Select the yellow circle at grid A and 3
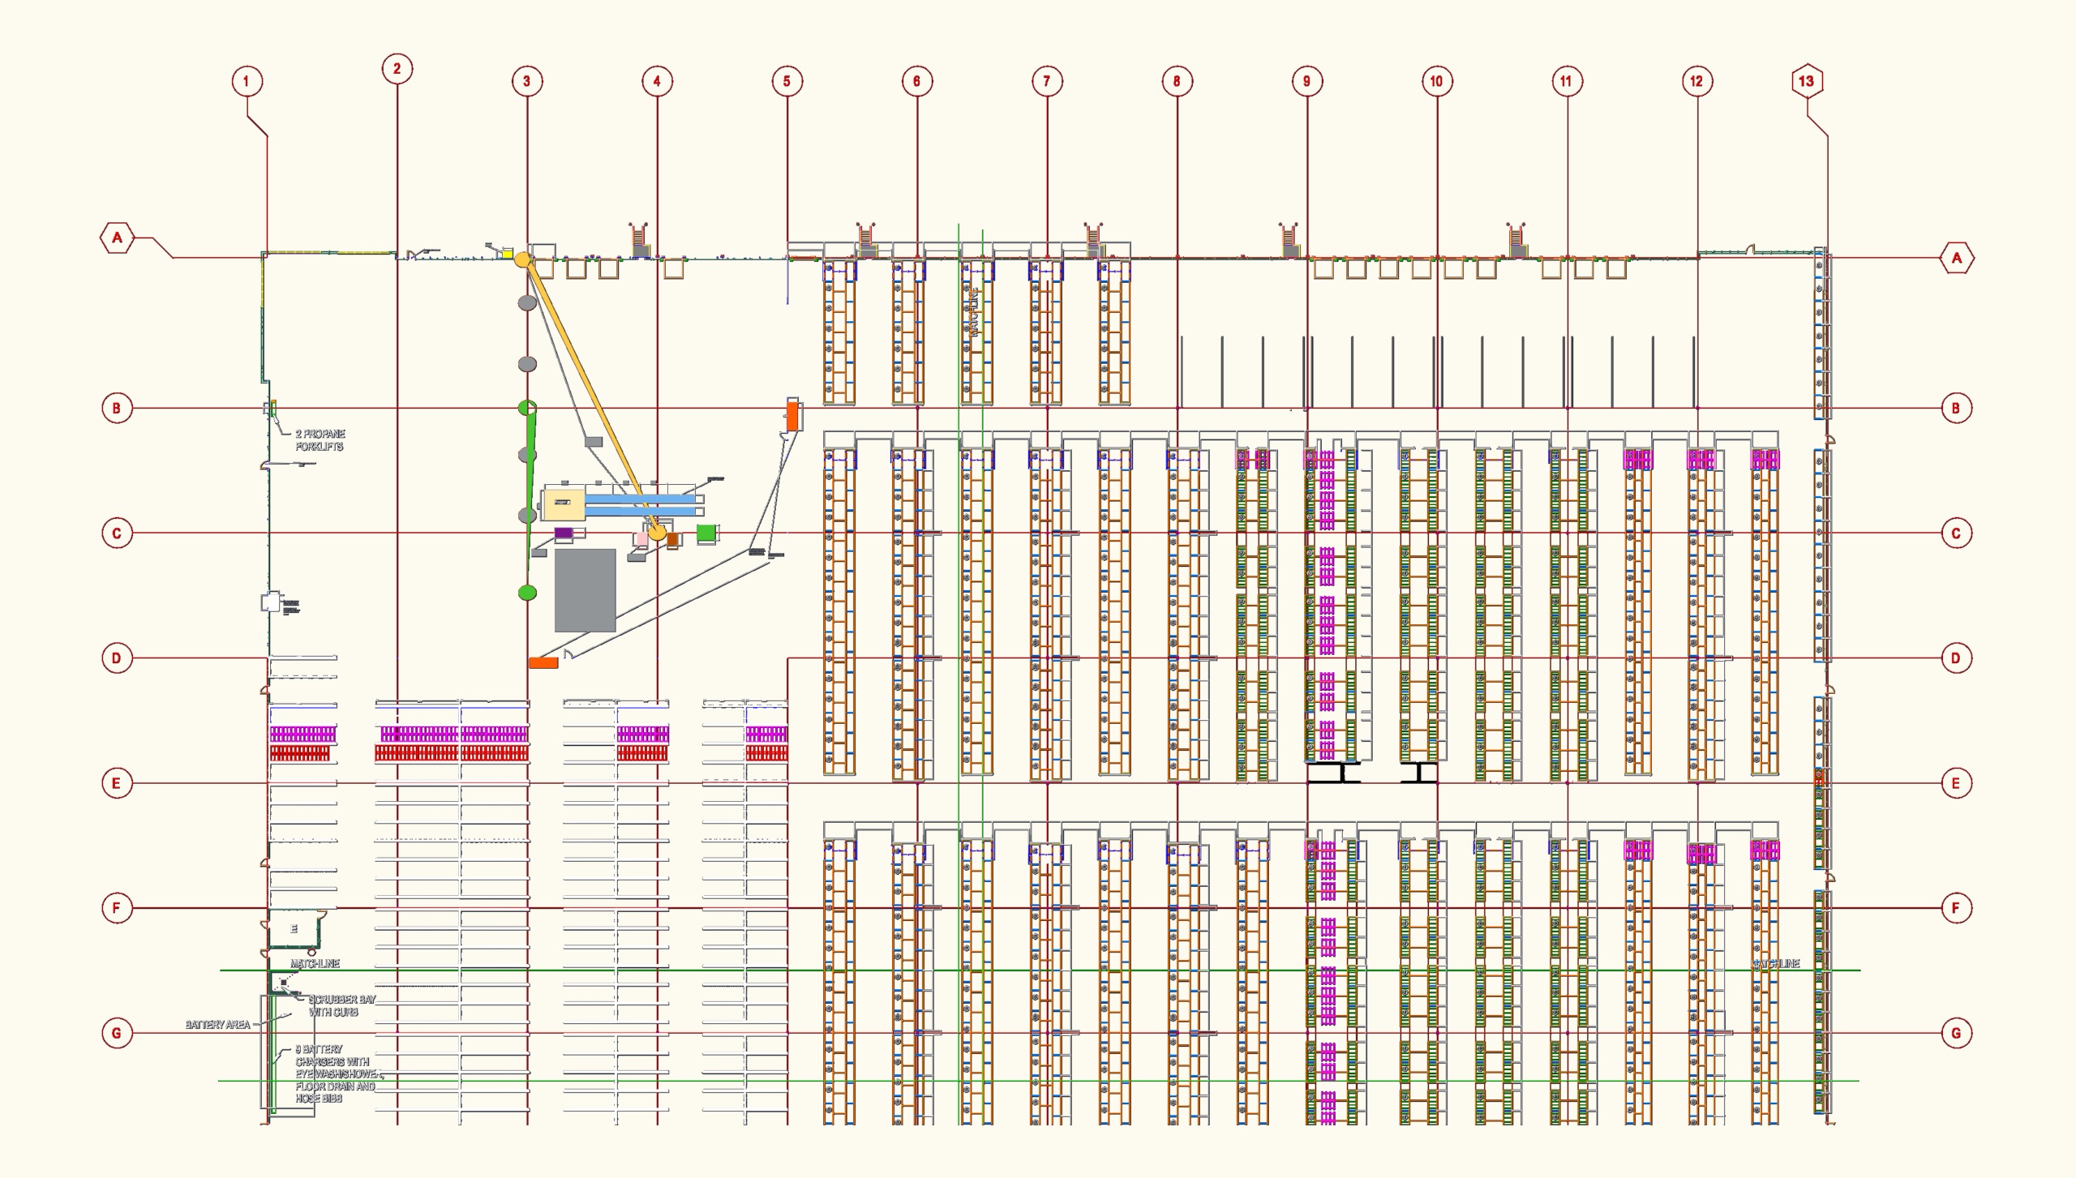 (x=523, y=260)
